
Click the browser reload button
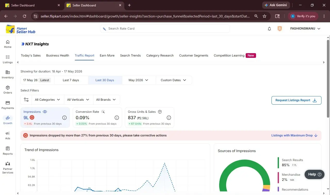[x=24, y=16]
